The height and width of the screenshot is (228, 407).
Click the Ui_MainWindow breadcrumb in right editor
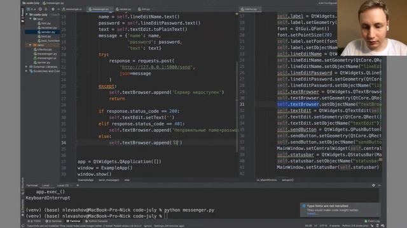[x=266, y=180]
